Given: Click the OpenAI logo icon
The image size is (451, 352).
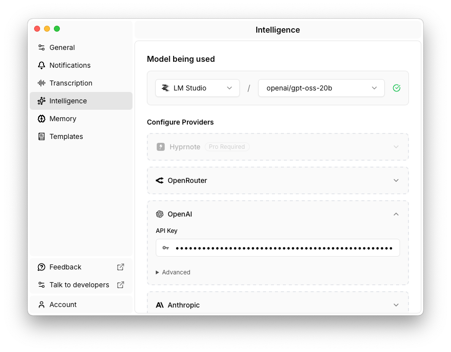Looking at the screenshot, I should tap(160, 214).
